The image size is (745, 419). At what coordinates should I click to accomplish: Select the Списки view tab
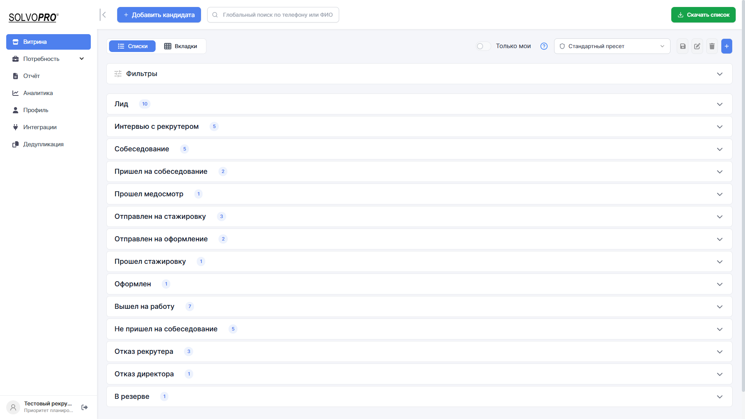coord(132,46)
